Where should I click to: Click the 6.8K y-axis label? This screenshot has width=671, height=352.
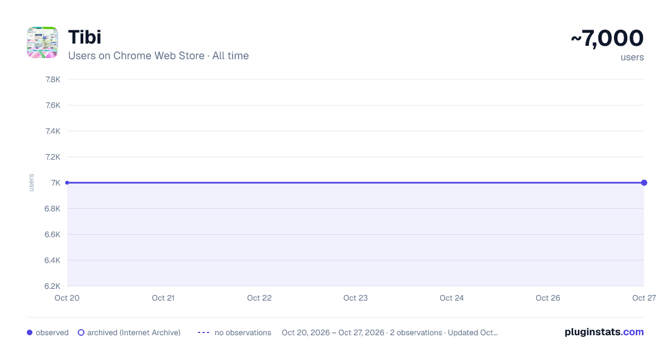coord(53,208)
